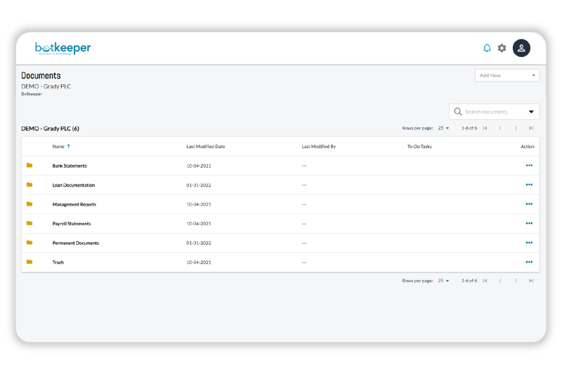Open the Add New dropdown
The width and height of the screenshot is (562, 374).
507,76
